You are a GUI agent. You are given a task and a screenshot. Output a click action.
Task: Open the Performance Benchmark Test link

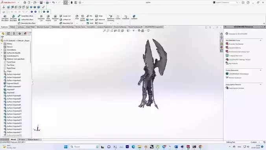[239, 52]
